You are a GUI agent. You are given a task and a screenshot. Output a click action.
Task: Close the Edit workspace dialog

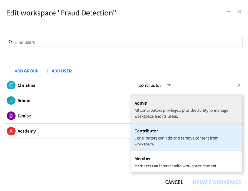(x=240, y=12)
